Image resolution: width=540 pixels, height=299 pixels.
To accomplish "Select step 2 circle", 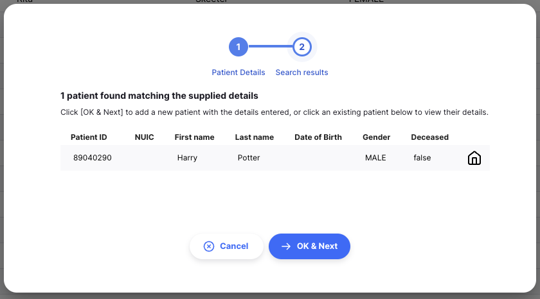I will (302, 47).
